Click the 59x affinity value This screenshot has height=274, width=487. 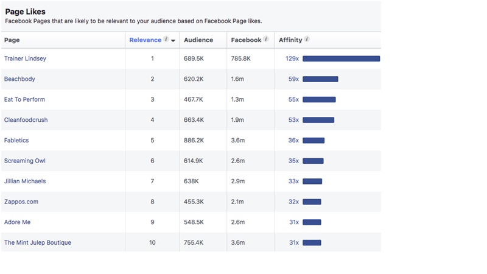[x=293, y=79]
